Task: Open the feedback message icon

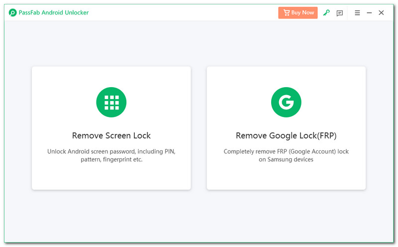Action: 340,13
